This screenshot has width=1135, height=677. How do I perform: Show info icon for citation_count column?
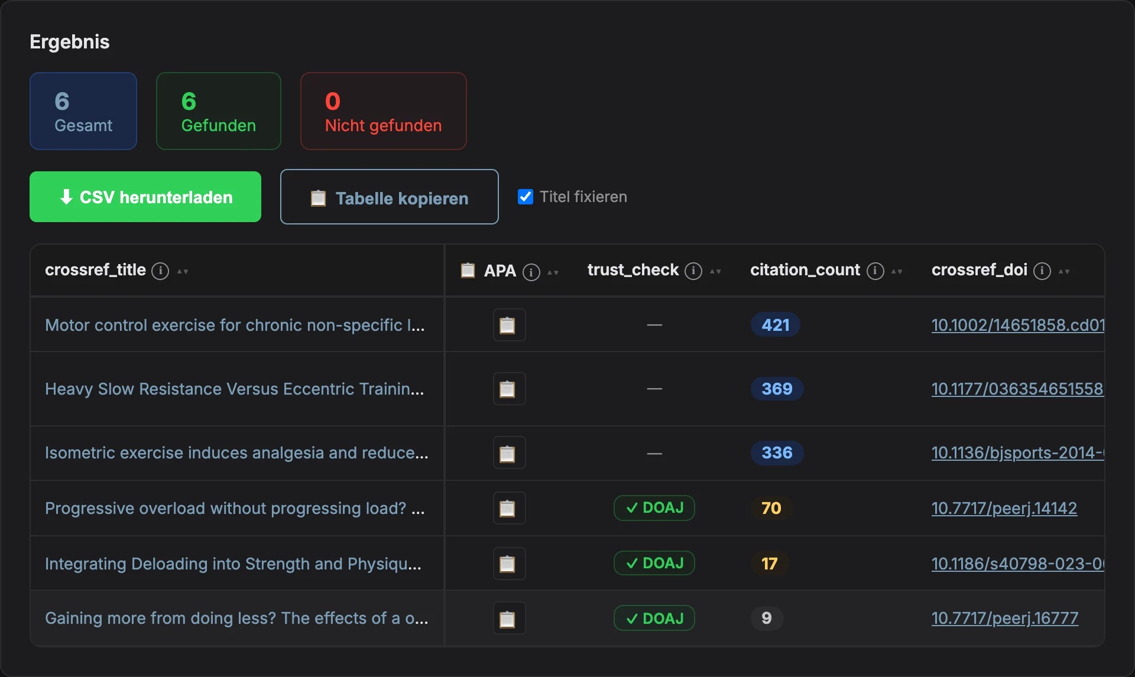click(875, 271)
